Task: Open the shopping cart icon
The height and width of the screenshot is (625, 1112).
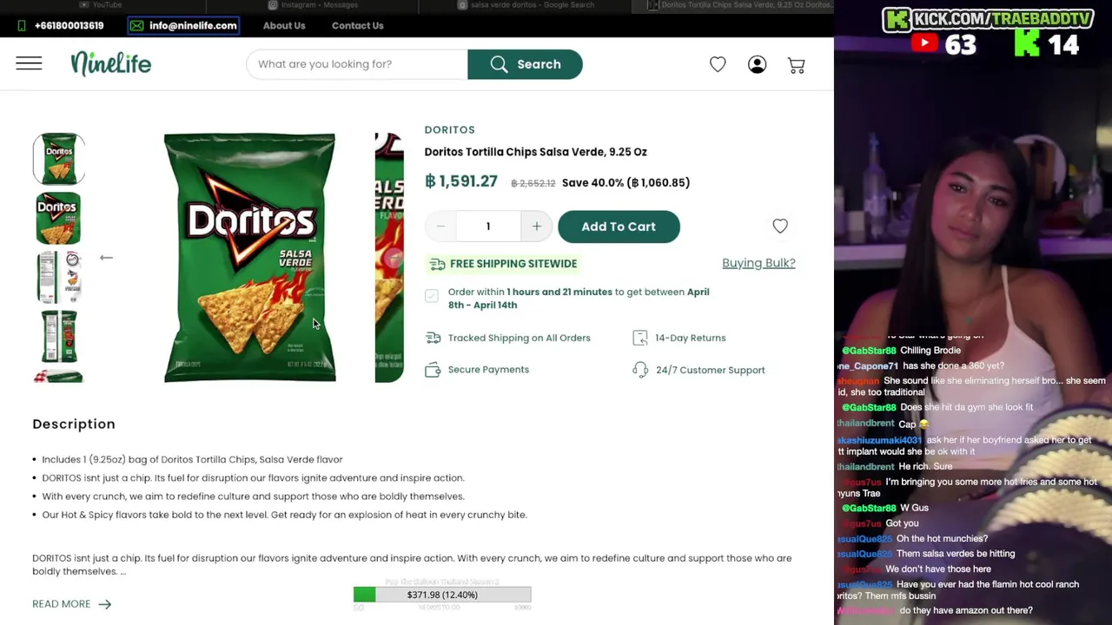Action: (797, 64)
